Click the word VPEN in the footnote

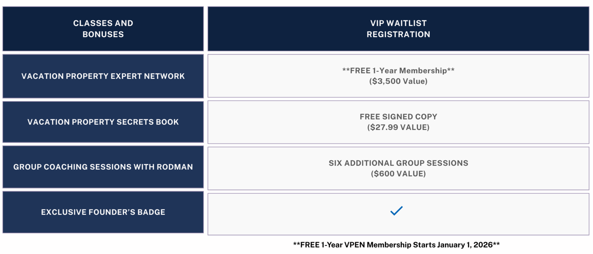(354, 245)
